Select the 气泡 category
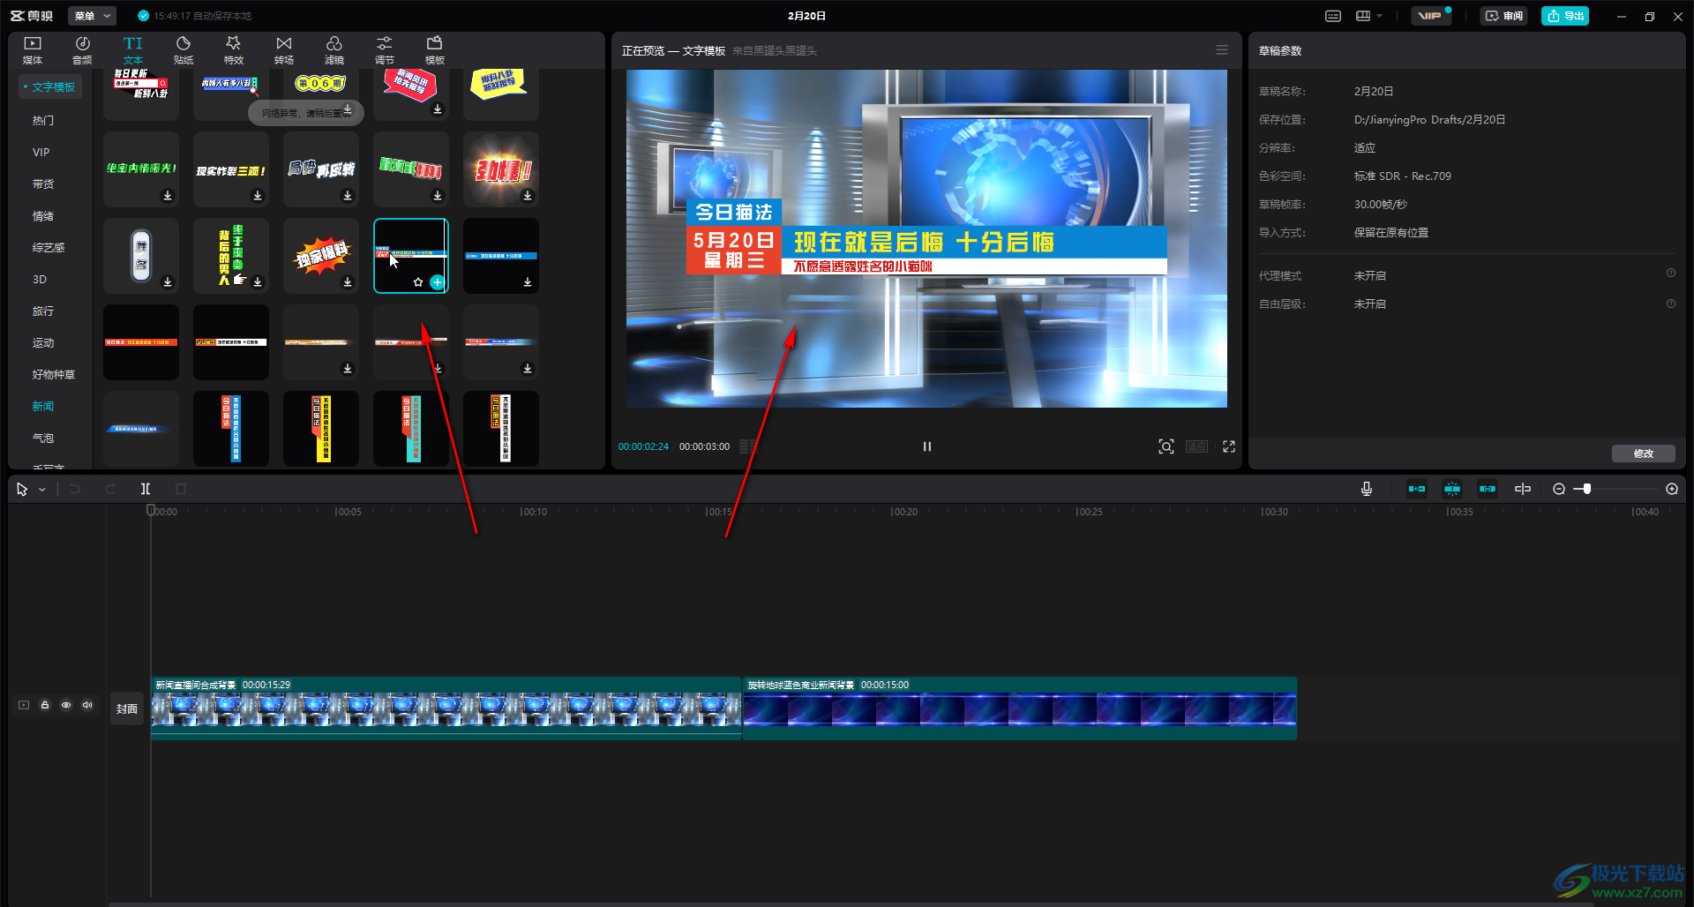Viewport: 1694px width, 907px height. pos(43,438)
